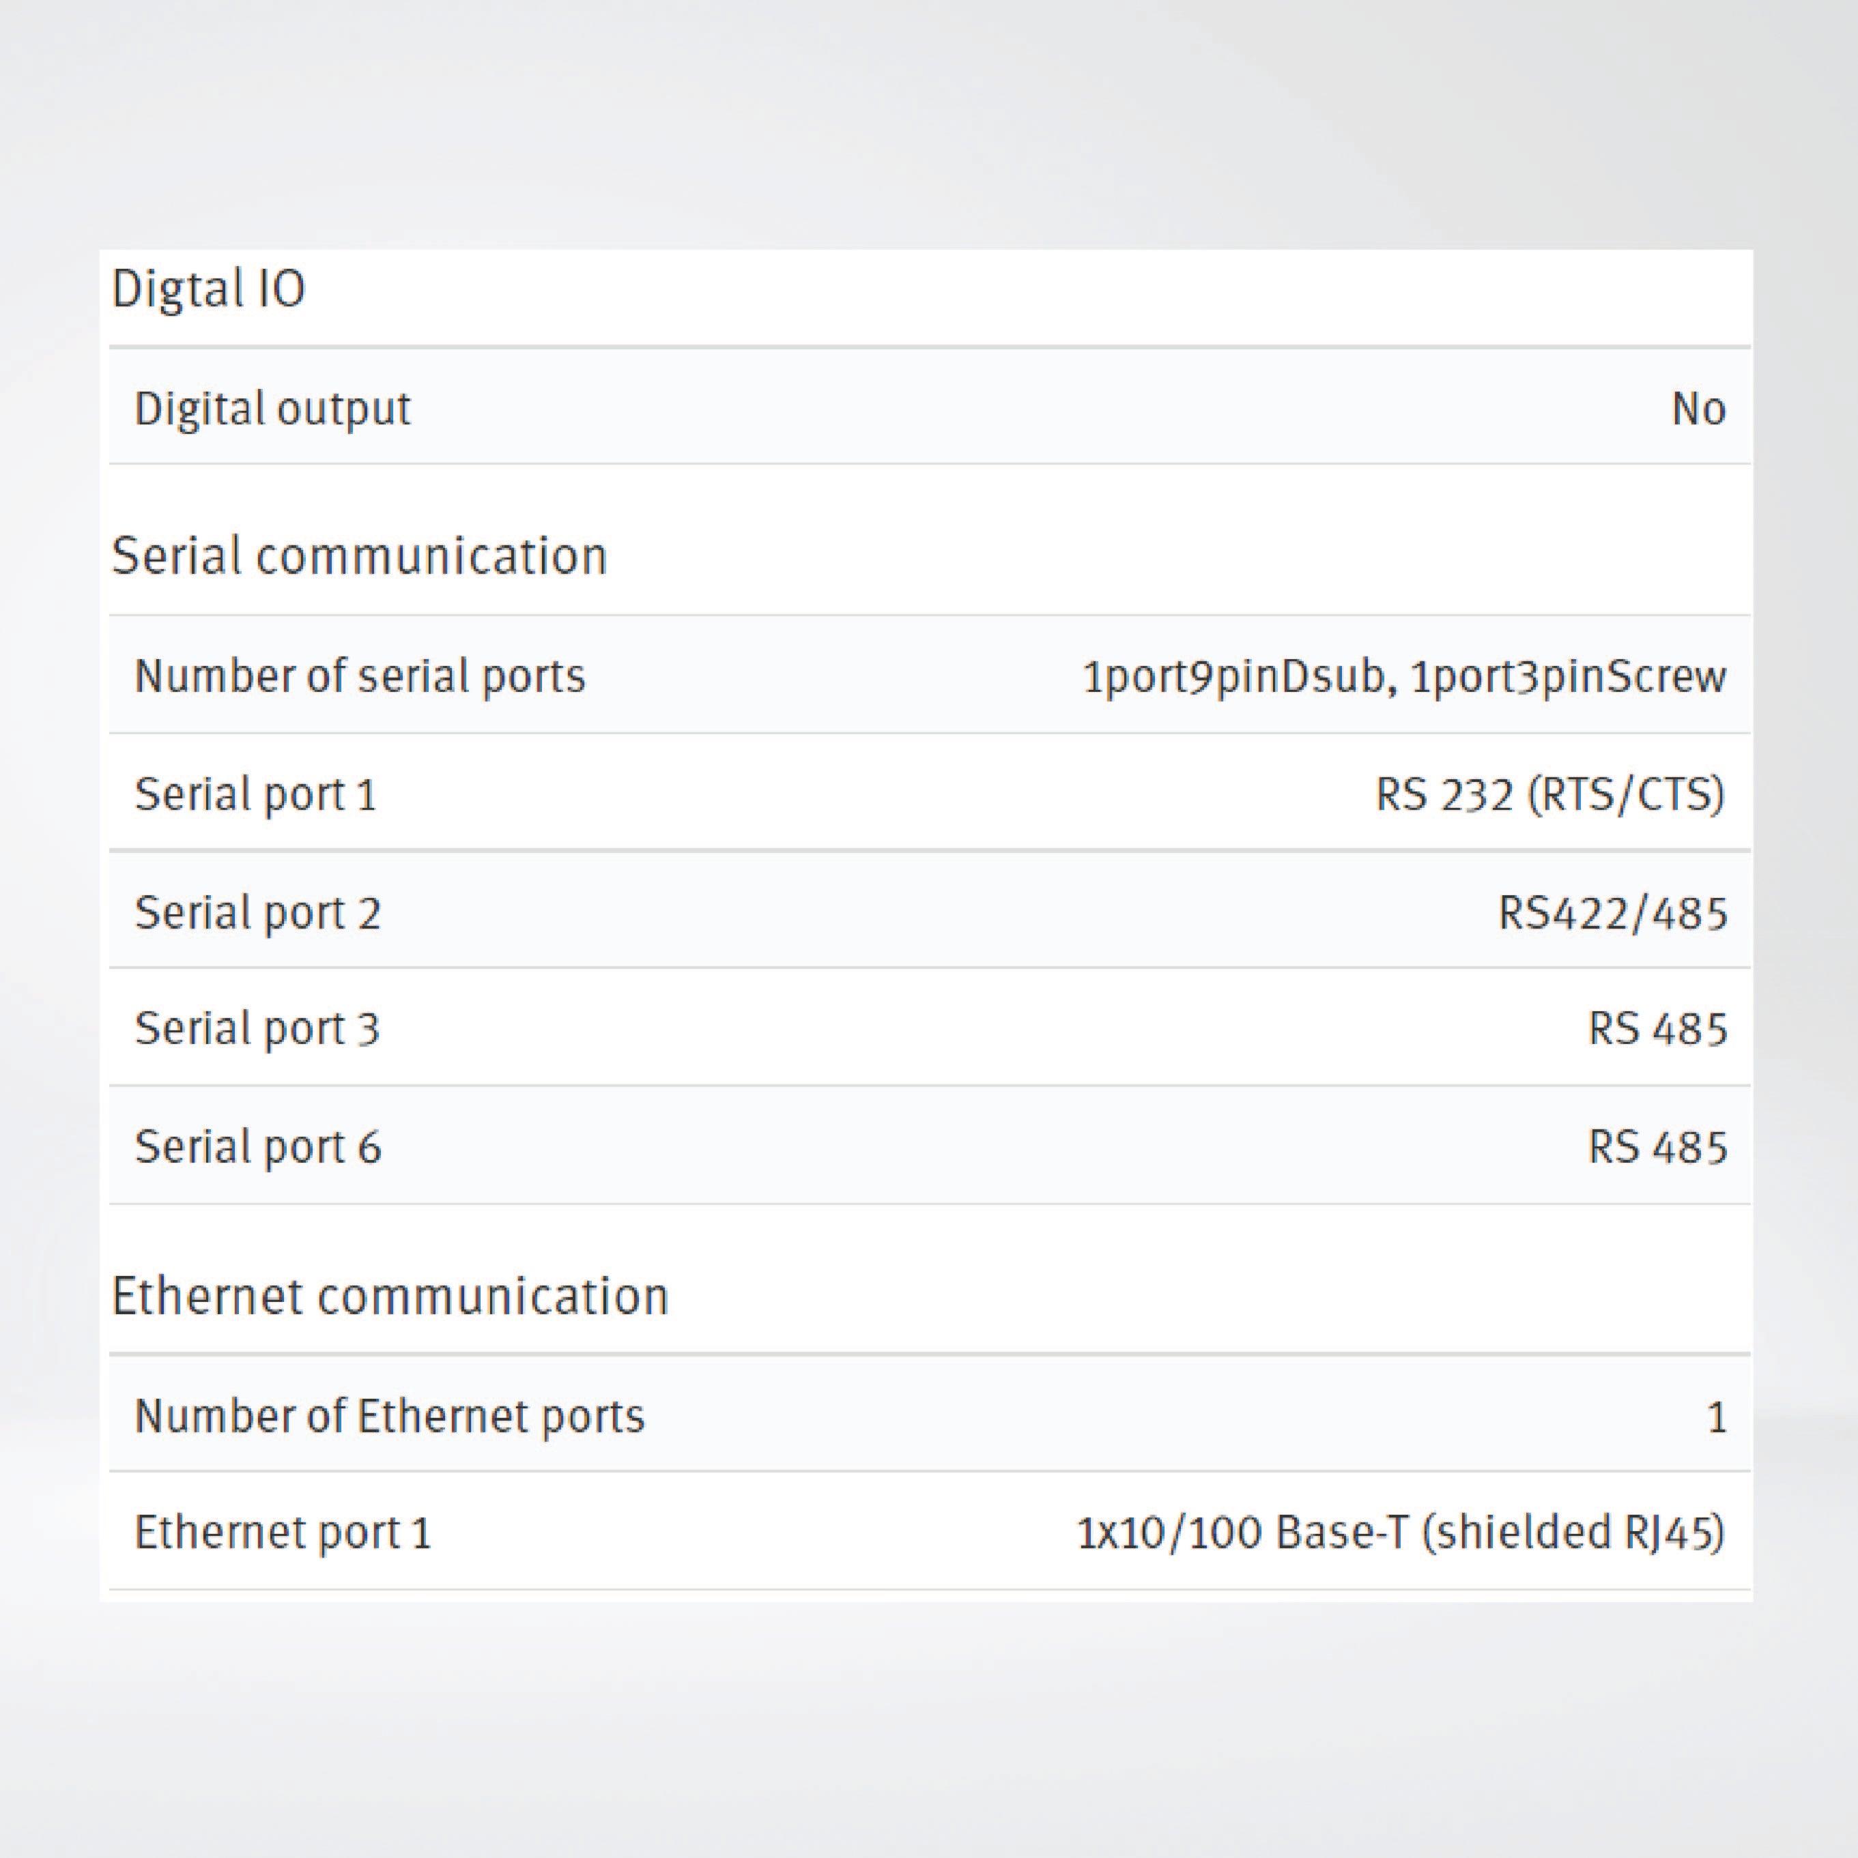The image size is (1858, 1858).
Task: Select the RS422/485 value
Action: click(1612, 913)
